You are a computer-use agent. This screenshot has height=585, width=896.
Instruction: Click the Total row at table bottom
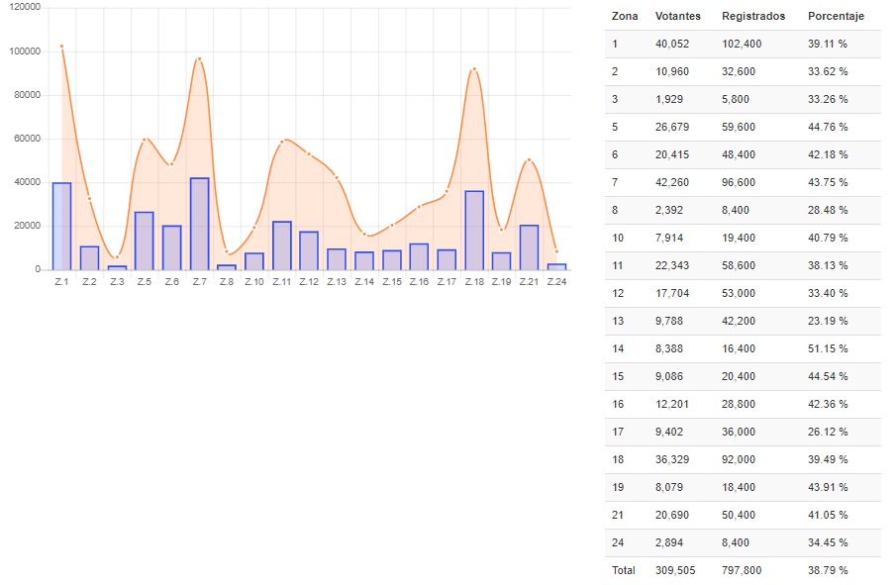coord(743,571)
